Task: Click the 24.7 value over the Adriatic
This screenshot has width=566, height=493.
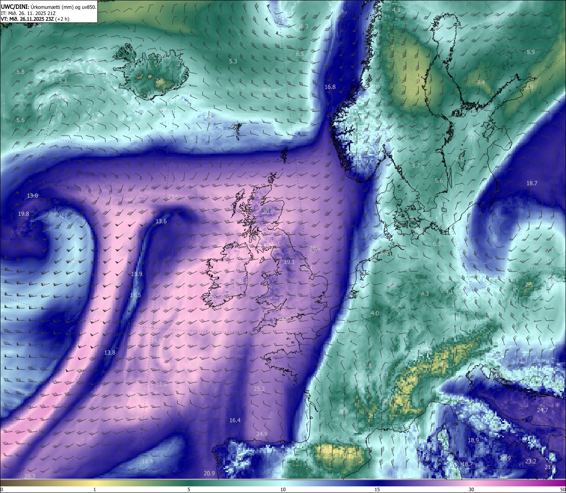Action: 543,410
